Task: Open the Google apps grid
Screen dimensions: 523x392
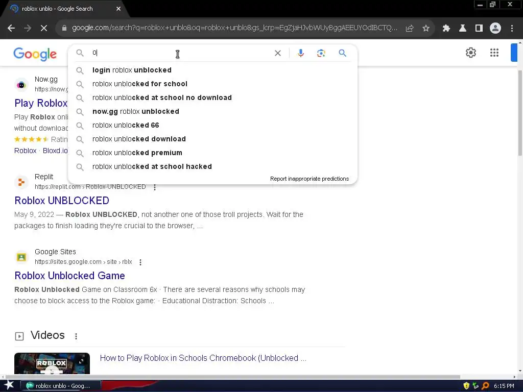Action: pyautogui.click(x=494, y=53)
